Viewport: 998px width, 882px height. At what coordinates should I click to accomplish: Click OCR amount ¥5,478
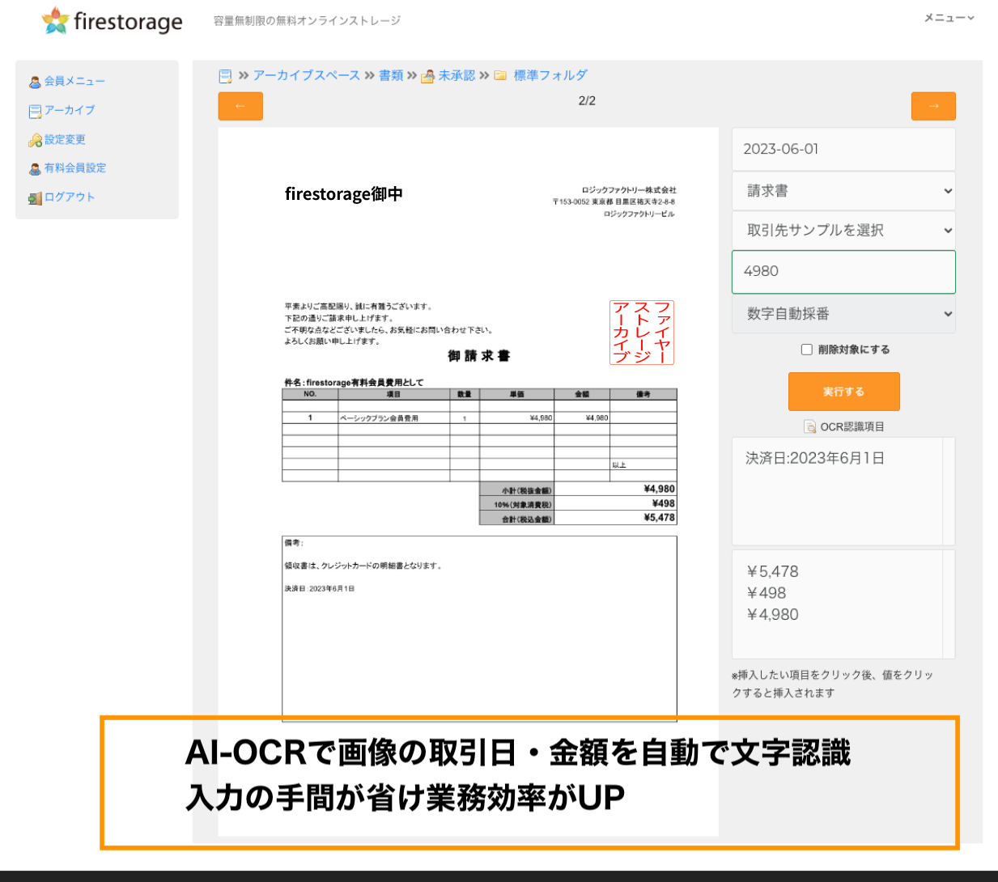(772, 571)
